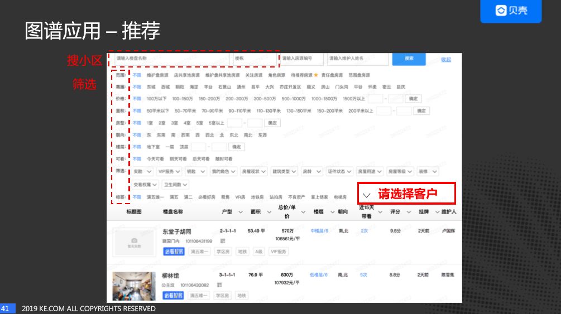The width and height of the screenshot is (561, 314).
Task: Select the 随时可看 viewing filter
Action: click(224, 159)
